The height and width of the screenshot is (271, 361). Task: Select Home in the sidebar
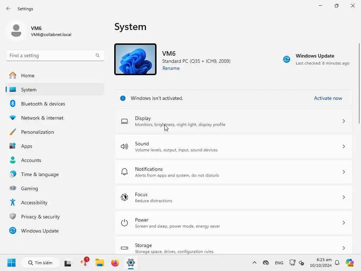tap(55, 76)
